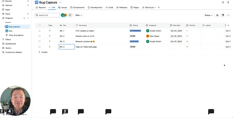Expand the Group dropdown
The width and height of the screenshot is (233, 118).
tap(208, 15)
